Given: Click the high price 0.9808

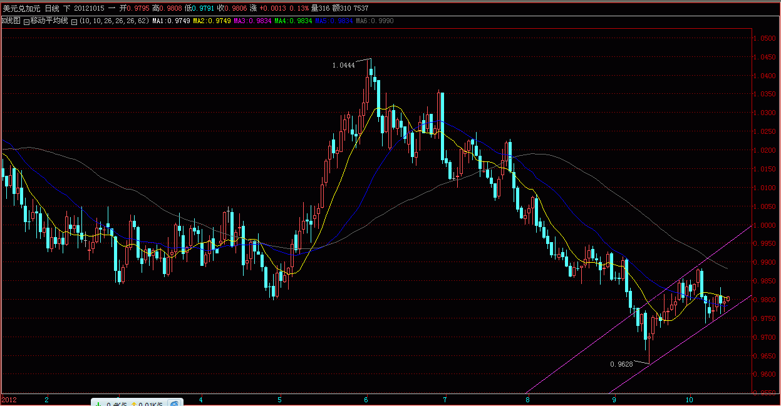Looking at the screenshot, I should pyautogui.click(x=170, y=8).
